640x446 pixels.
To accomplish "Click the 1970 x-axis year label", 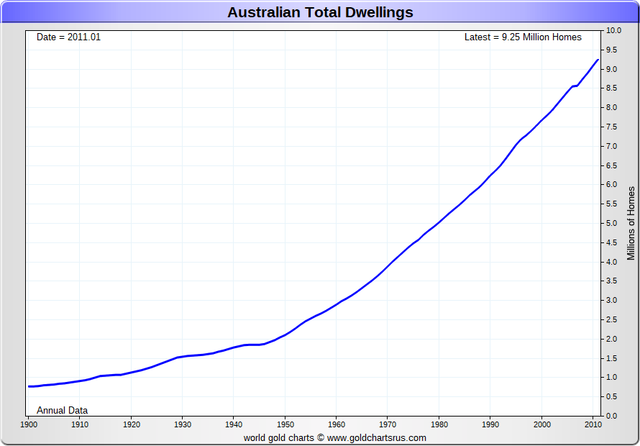I will 388,424.
